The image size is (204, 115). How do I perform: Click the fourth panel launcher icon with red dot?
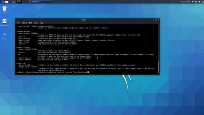point(13,2)
